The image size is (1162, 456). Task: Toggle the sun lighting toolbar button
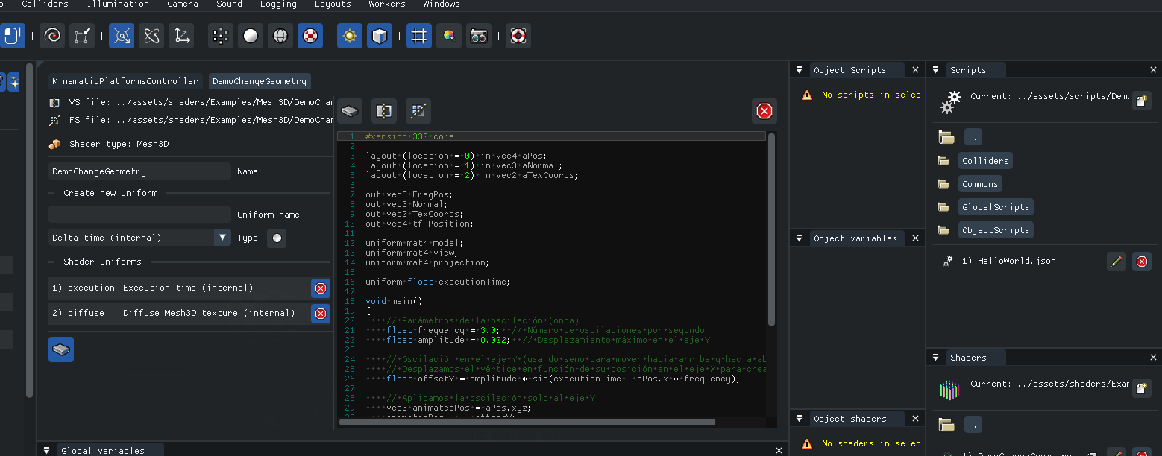(349, 36)
